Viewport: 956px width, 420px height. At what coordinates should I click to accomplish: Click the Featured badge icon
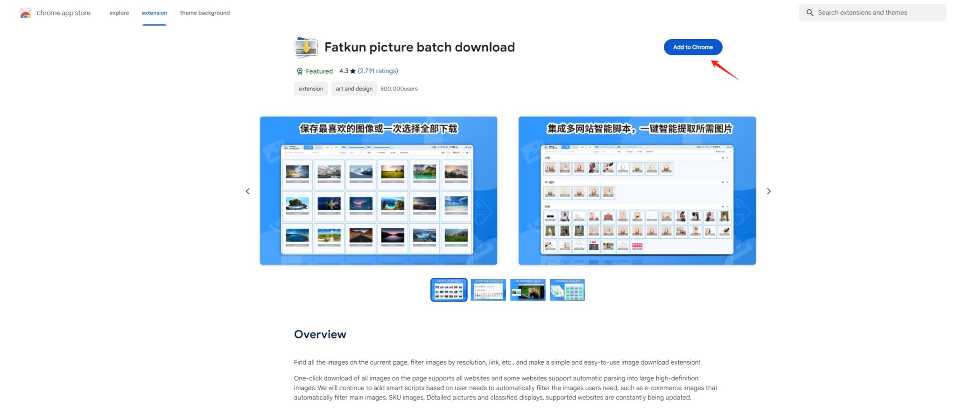(299, 71)
